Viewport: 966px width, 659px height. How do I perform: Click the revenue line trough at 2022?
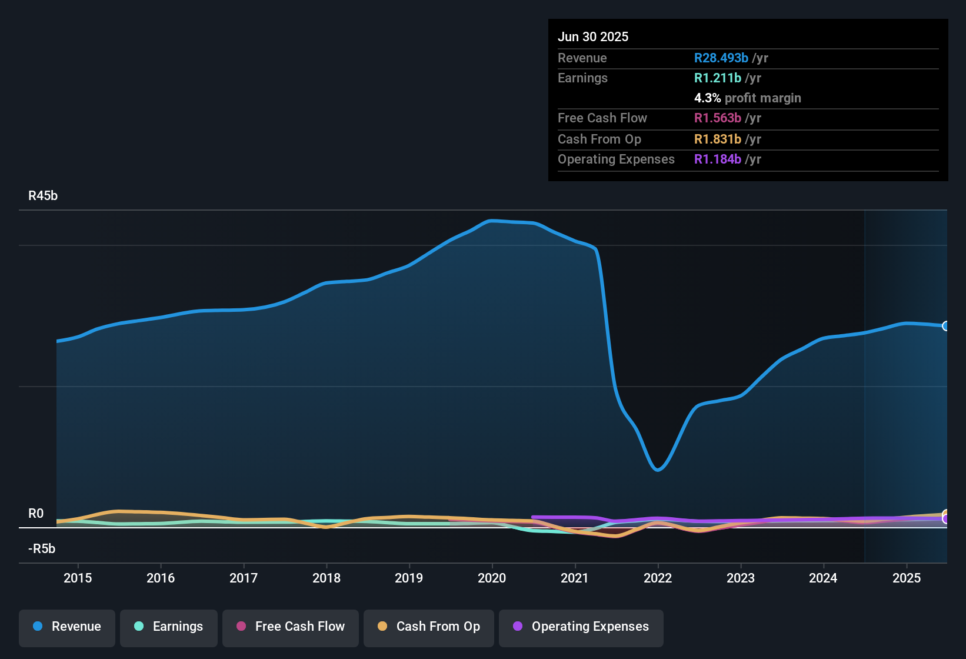click(658, 470)
